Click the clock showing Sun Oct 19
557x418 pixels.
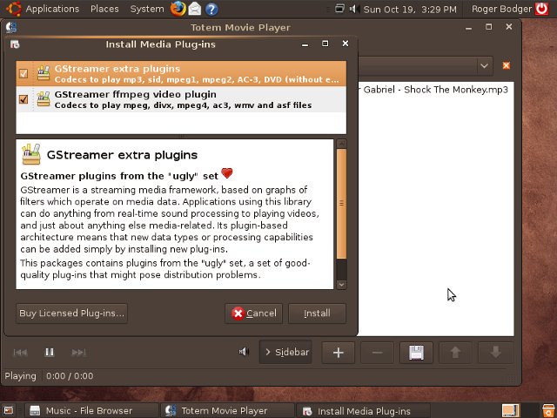(410, 10)
